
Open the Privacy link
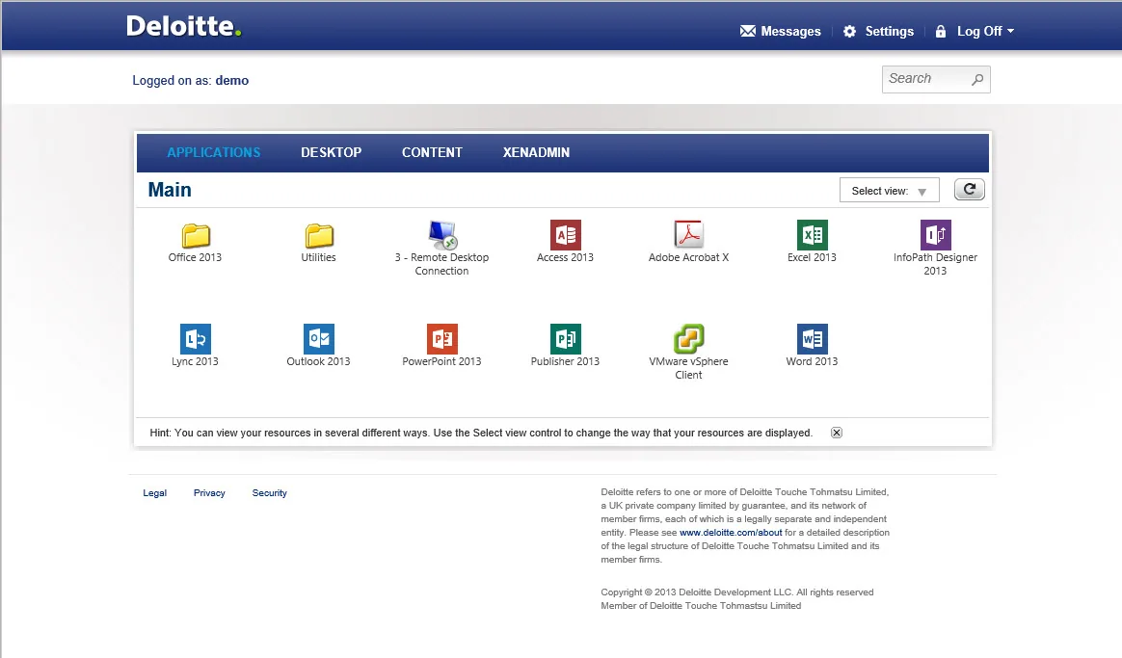point(209,493)
